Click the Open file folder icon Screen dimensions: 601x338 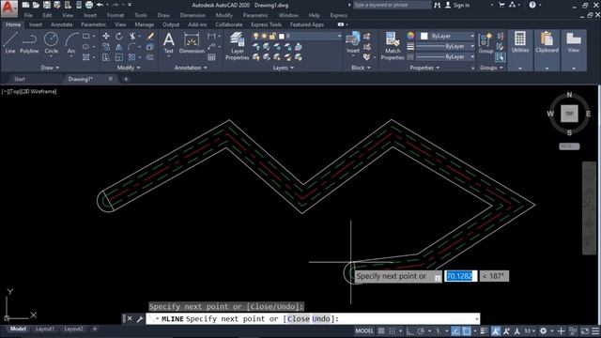(36, 5)
